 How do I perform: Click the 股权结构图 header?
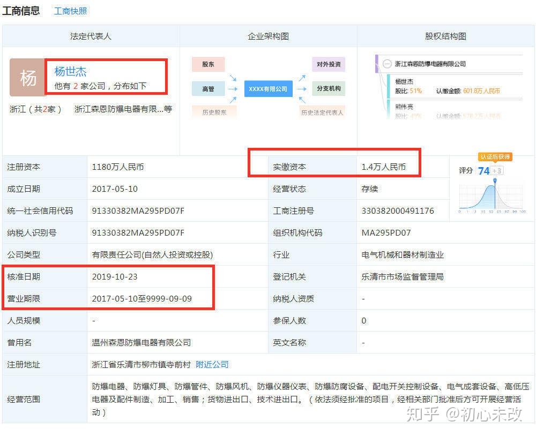(445, 36)
